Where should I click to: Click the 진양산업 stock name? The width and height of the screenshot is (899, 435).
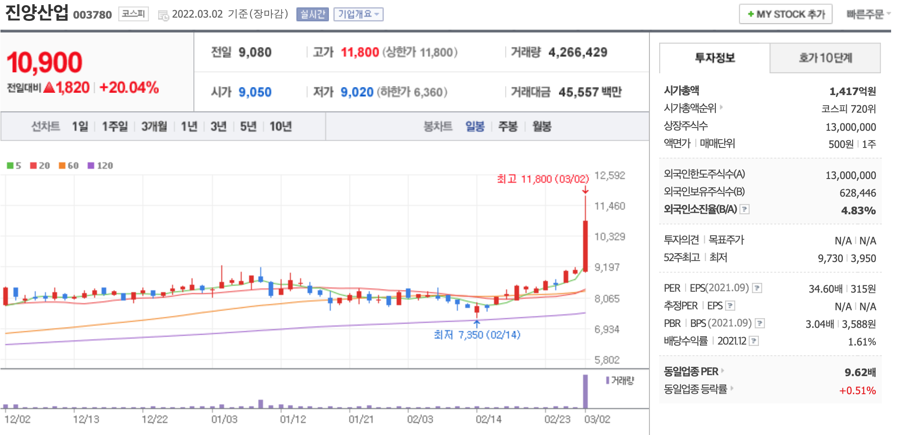[37, 13]
